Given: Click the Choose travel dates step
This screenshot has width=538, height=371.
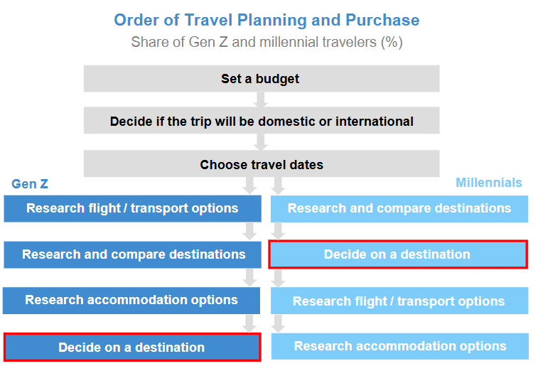Looking at the screenshot, I should [261, 165].
